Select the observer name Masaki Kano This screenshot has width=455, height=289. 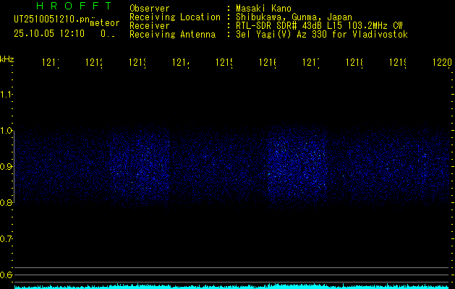tap(263, 9)
